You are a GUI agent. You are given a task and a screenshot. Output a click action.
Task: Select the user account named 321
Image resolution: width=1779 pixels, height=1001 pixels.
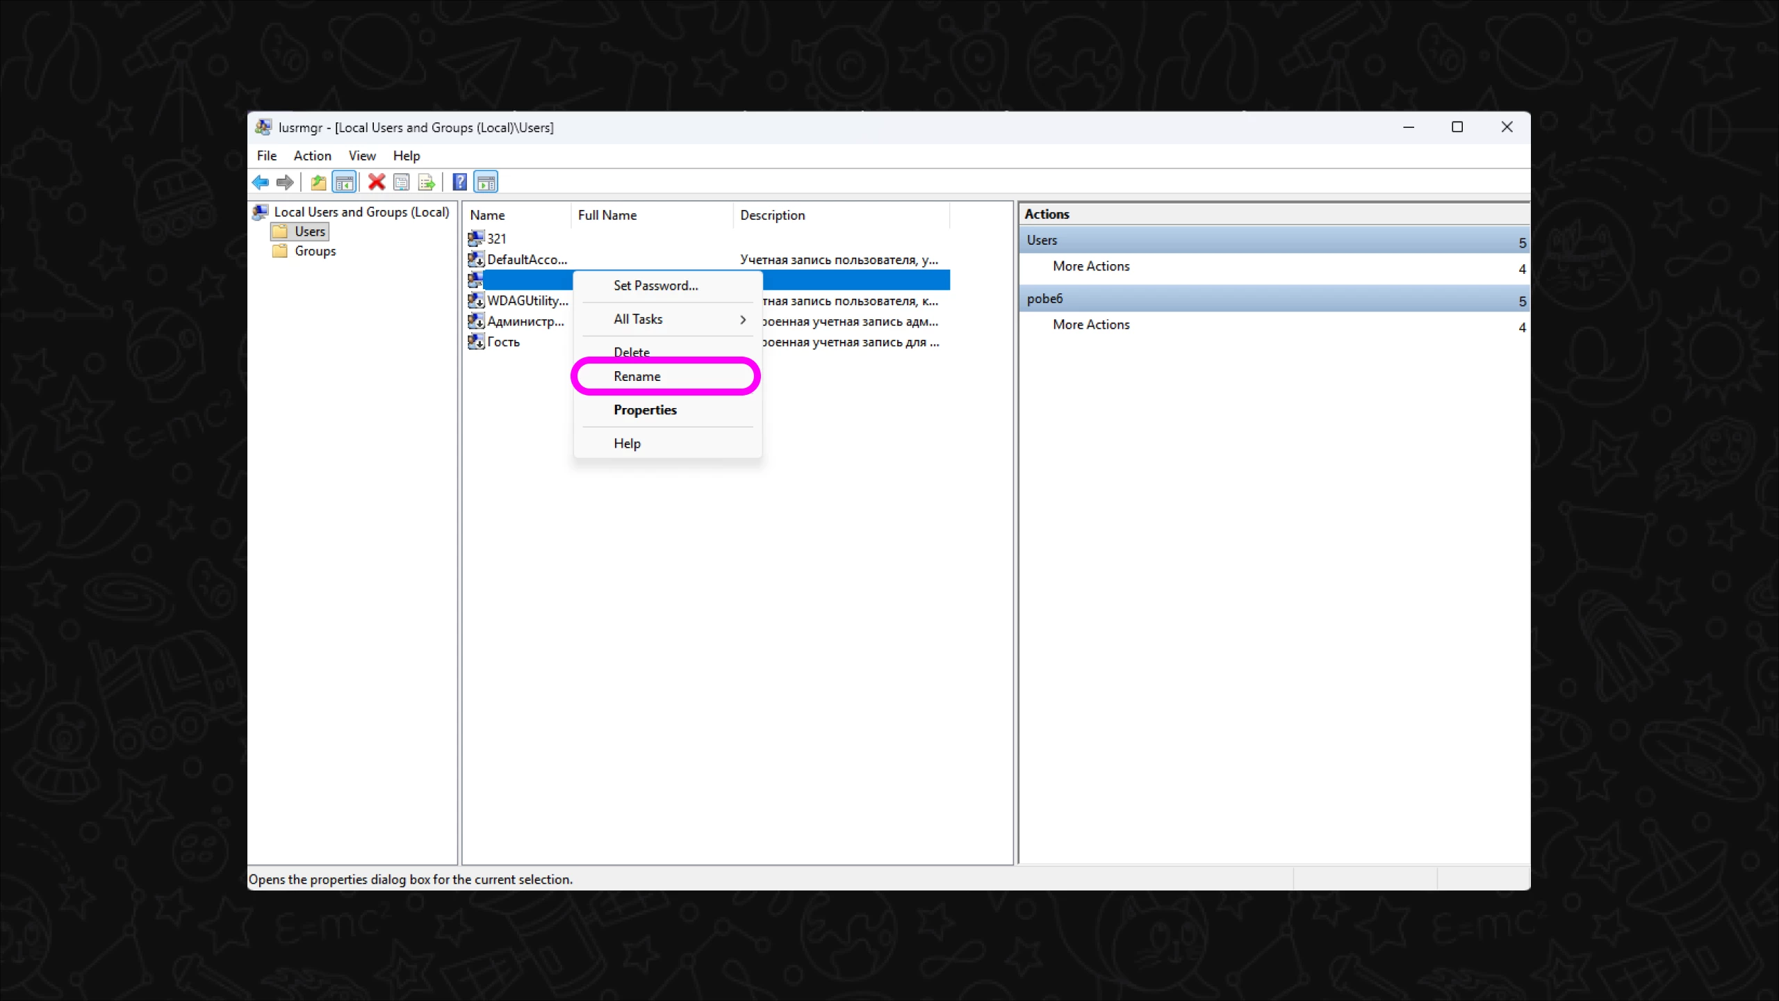click(496, 238)
